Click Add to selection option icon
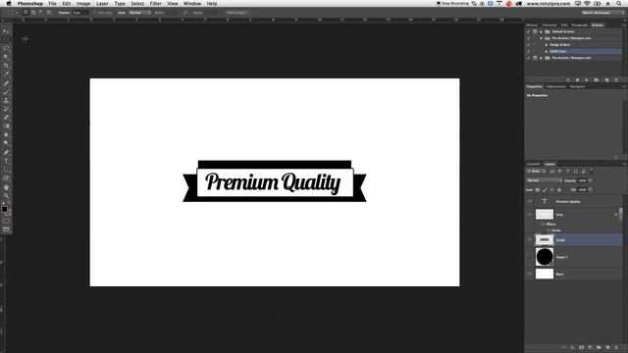Screen dimensions: 628x353 pos(33,13)
